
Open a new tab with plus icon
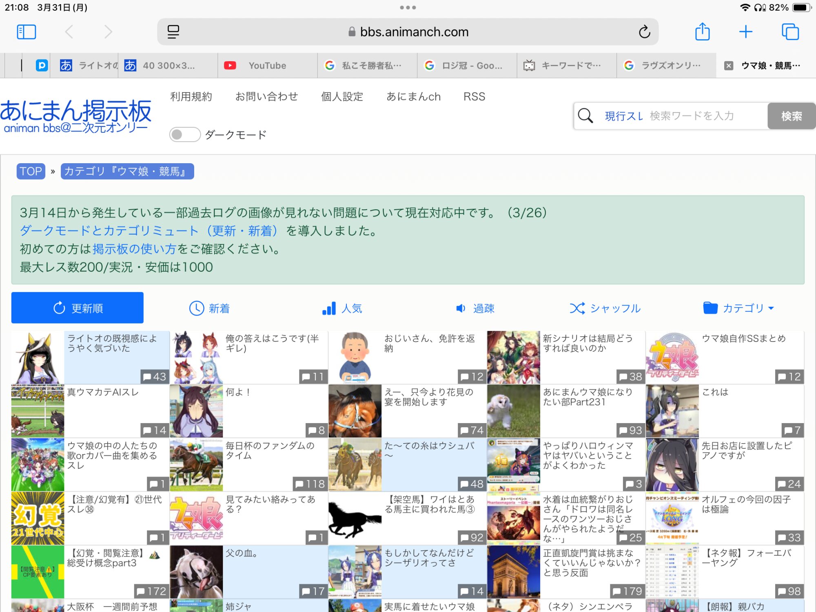pos(746,32)
